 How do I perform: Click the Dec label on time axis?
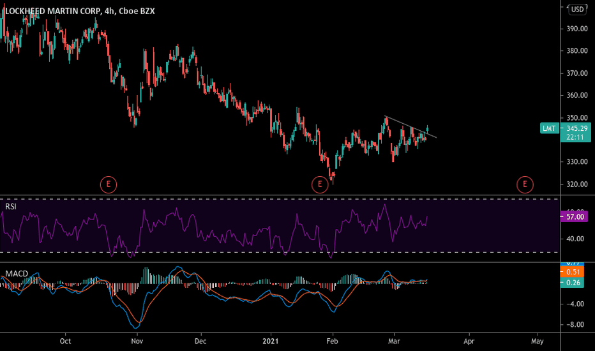[x=200, y=341]
